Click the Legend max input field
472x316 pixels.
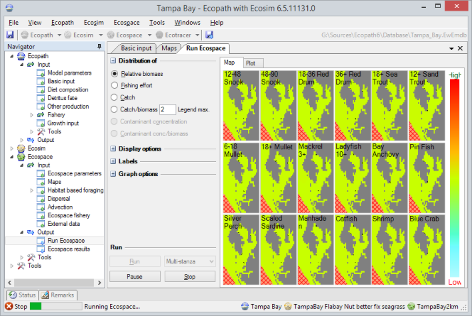[167, 109]
